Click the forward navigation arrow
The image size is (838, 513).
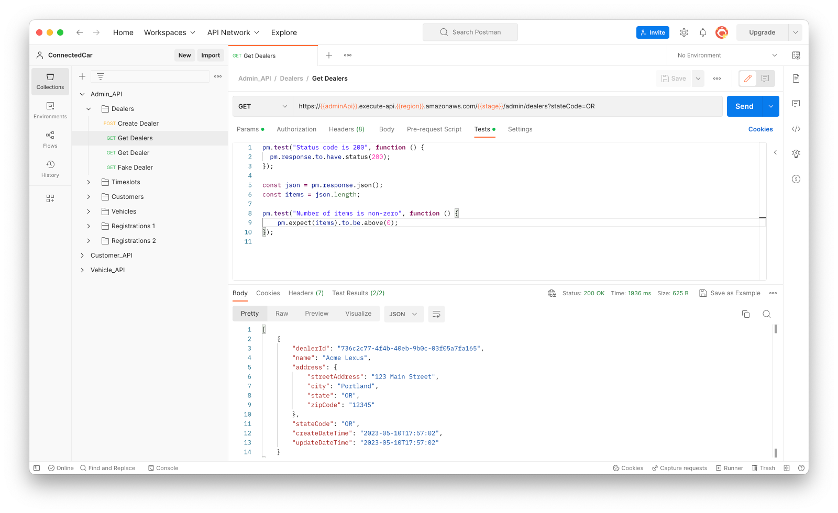pos(96,32)
